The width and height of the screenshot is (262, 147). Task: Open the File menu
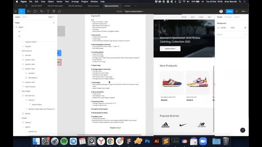[31, 2]
